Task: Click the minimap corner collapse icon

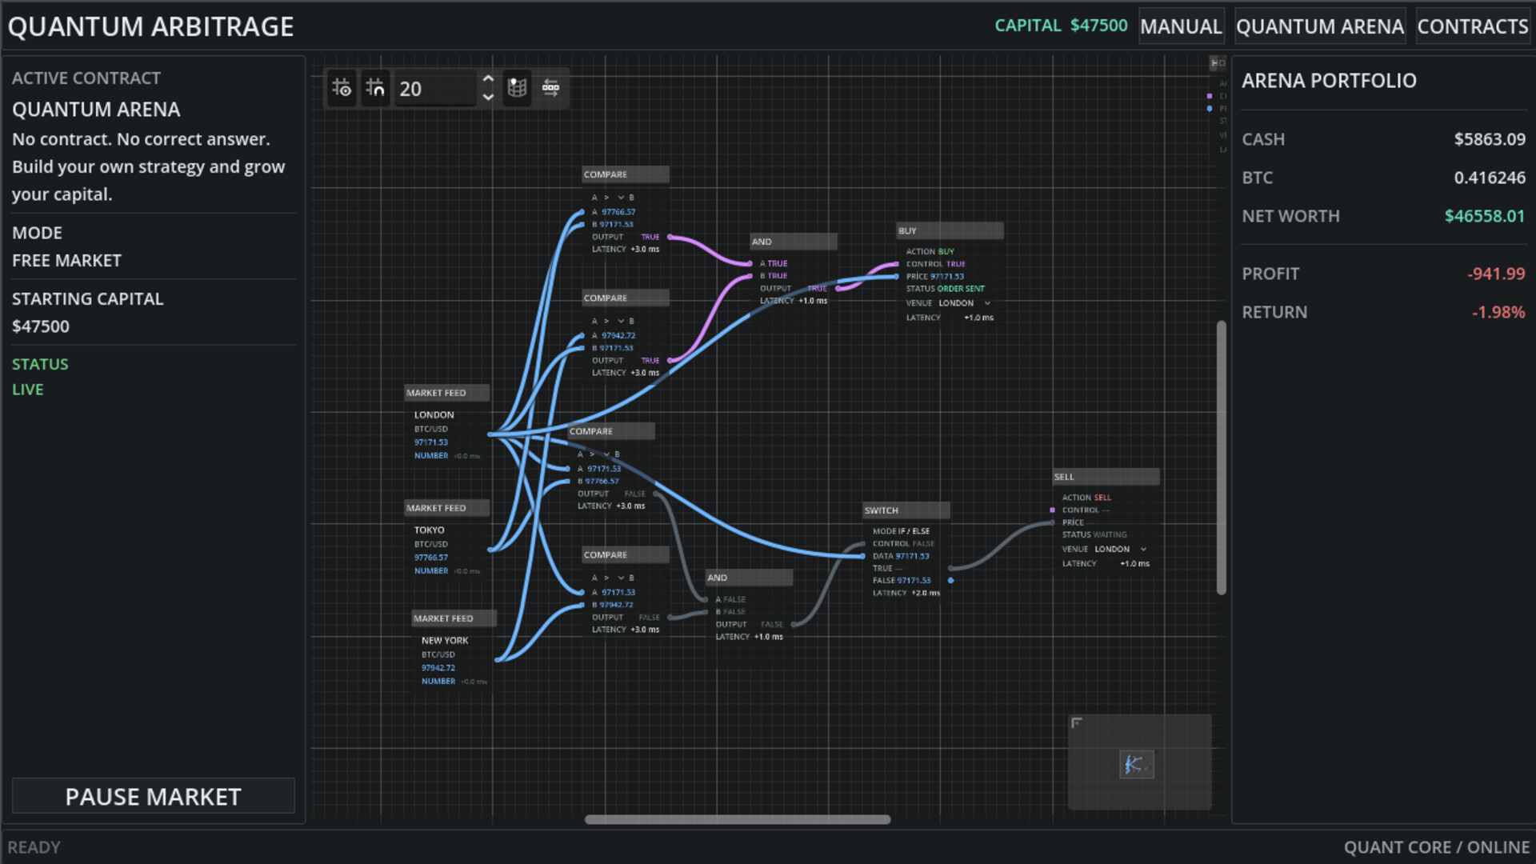Action: [x=1077, y=723]
